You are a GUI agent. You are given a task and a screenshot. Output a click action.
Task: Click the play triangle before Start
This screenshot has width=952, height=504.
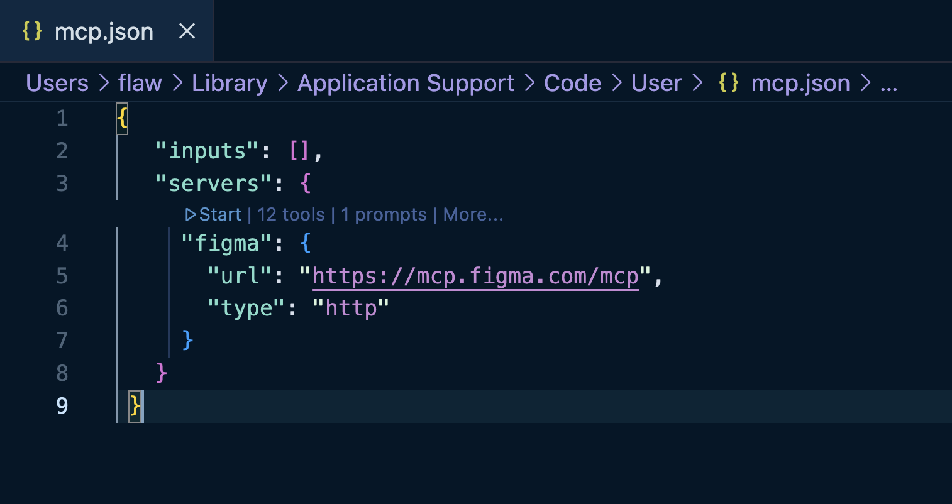coord(191,214)
